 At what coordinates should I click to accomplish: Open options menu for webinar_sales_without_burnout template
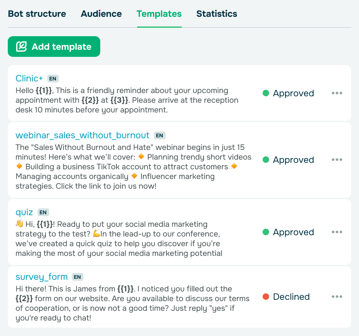click(337, 160)
